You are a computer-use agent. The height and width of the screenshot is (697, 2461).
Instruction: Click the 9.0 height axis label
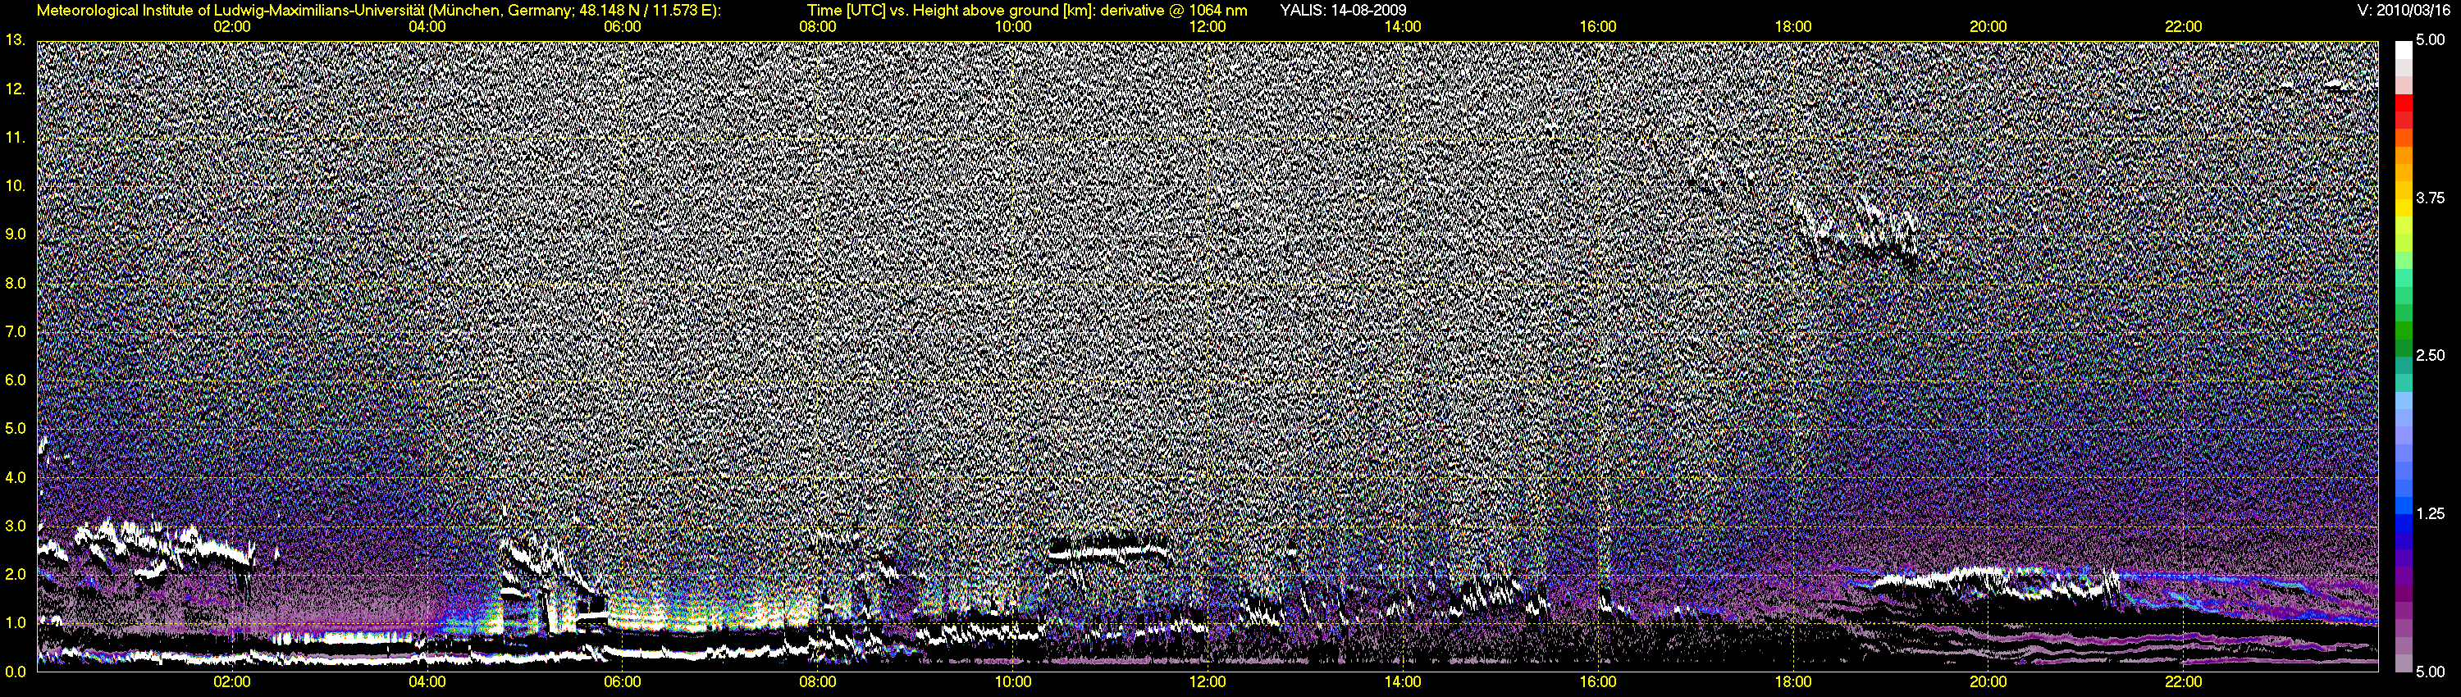coord(16,234)
